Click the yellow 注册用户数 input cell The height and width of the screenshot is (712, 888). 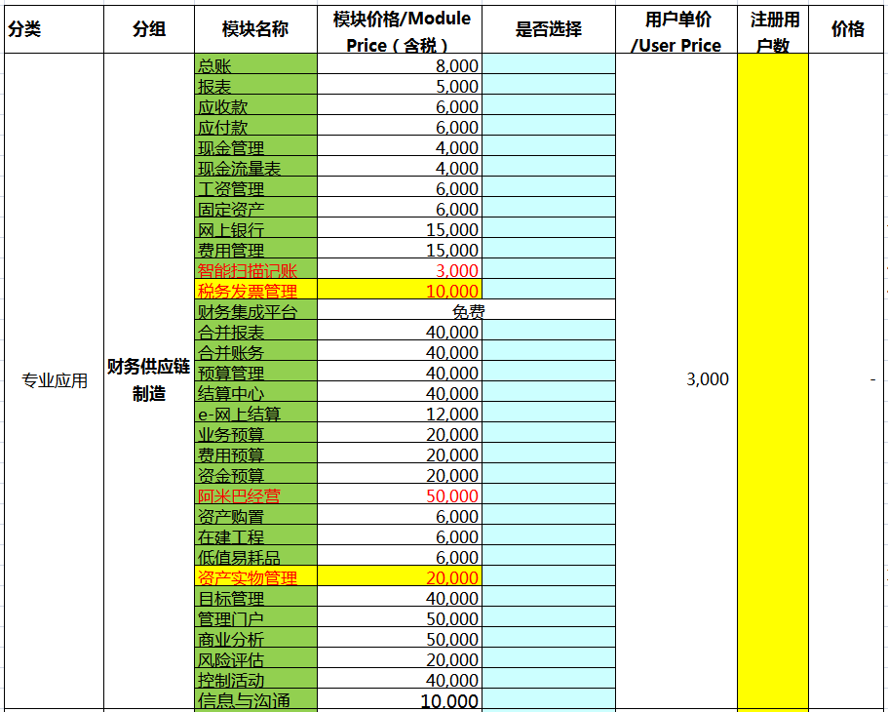tap(773, 379)
